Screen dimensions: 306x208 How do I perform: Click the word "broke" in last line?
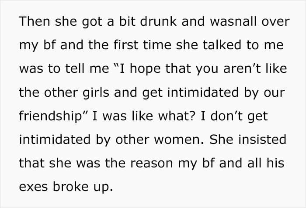71,186
